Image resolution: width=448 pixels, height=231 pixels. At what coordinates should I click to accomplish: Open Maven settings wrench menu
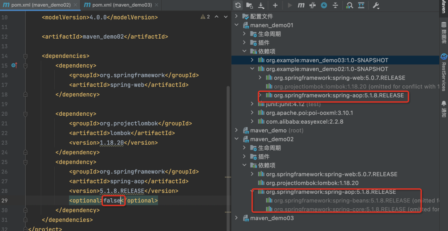tap(376, 5)
